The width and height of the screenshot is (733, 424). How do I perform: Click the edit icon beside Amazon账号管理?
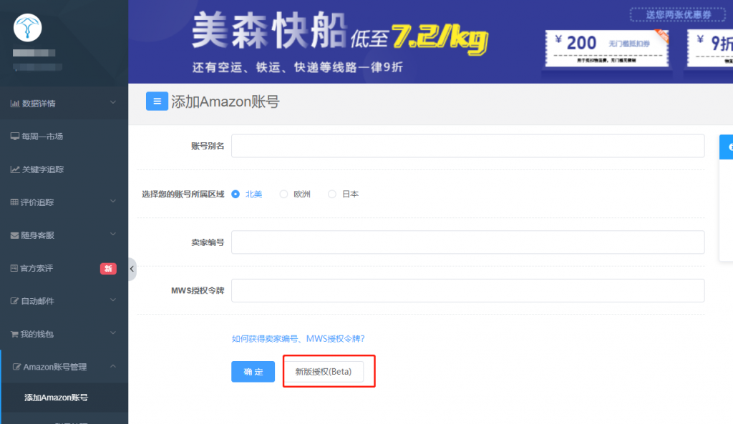tap(16, 367)
